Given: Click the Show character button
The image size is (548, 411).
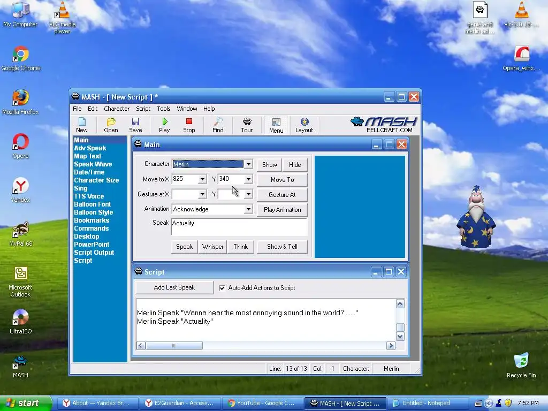Looking at the screenshot, I should [270, 165].
